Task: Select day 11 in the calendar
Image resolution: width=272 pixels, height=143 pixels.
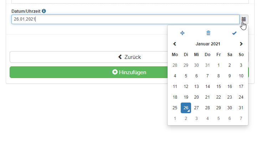Action: (175, 87)
